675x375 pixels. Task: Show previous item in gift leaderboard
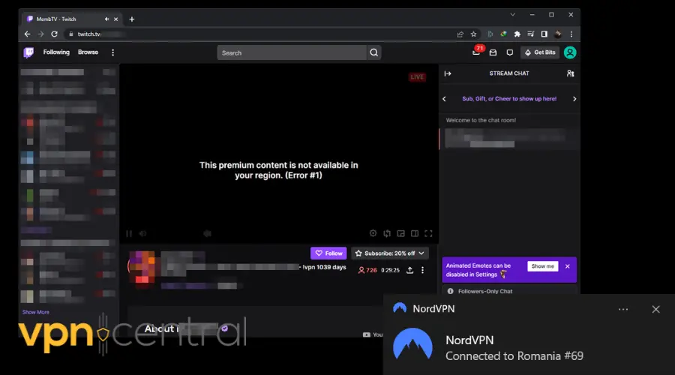tap(444, 99)
